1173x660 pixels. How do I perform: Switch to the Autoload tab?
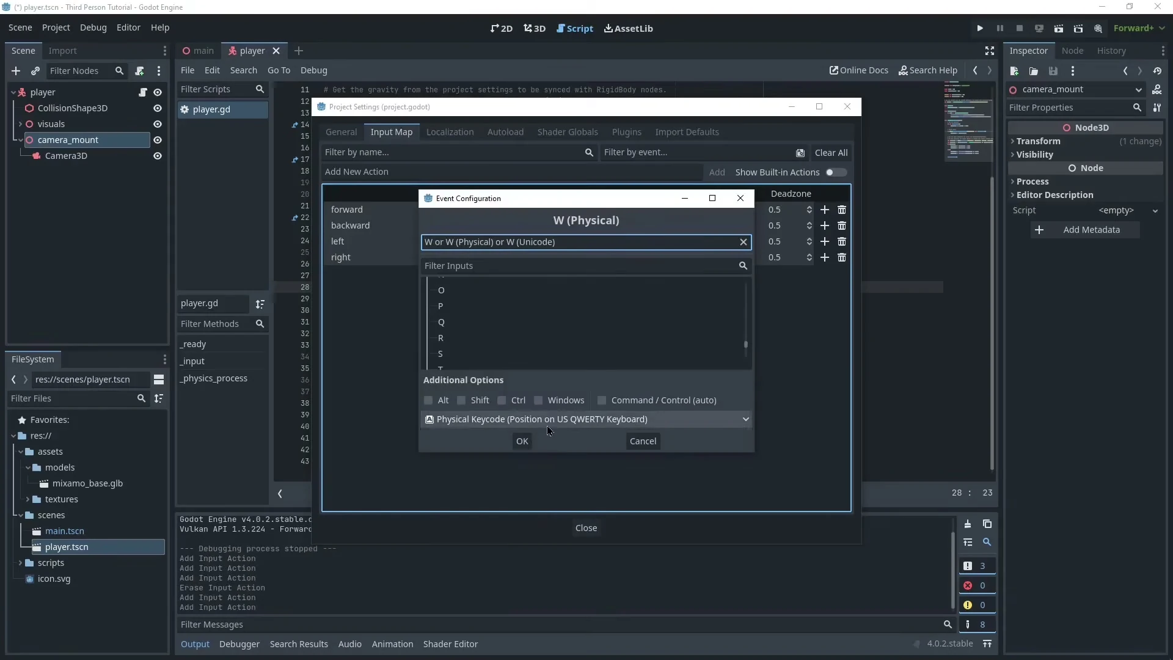(505, 132)
